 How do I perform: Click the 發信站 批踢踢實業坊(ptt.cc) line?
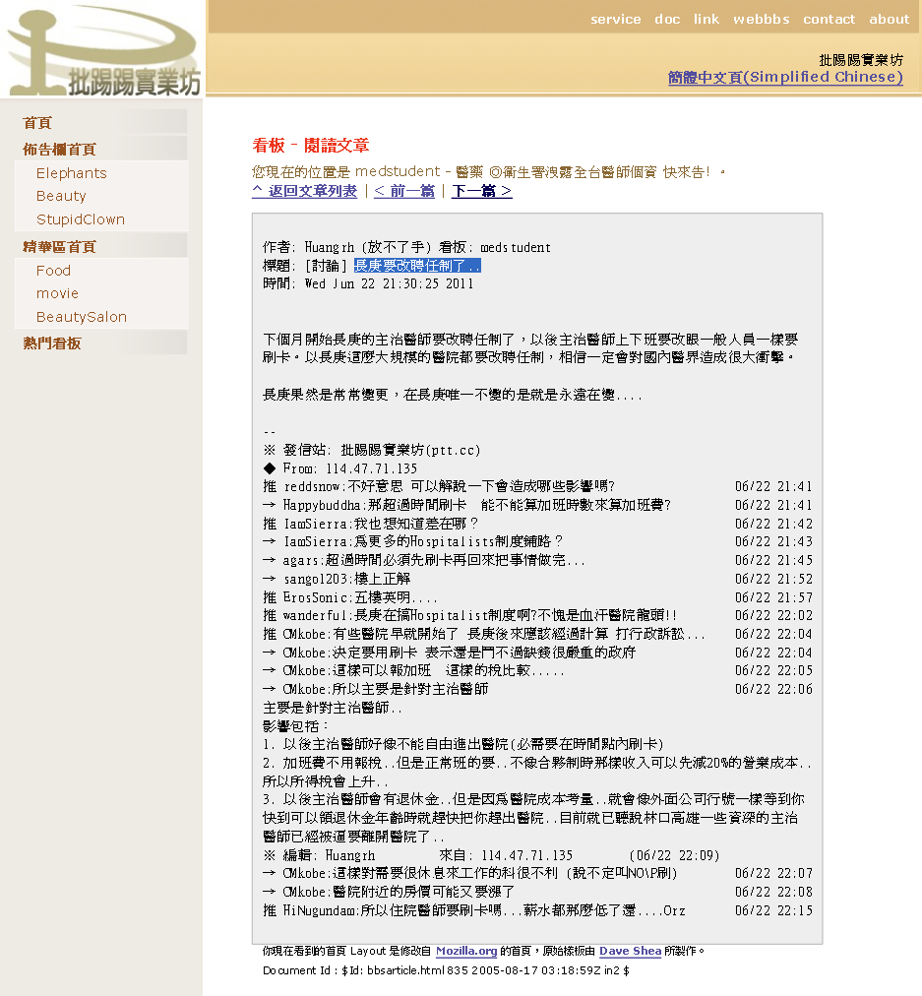click(x=372, y=451)
